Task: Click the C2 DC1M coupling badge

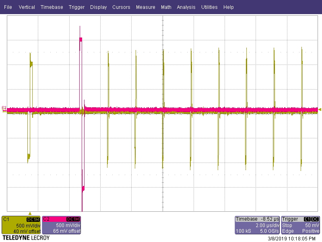Action: (73, 219)
